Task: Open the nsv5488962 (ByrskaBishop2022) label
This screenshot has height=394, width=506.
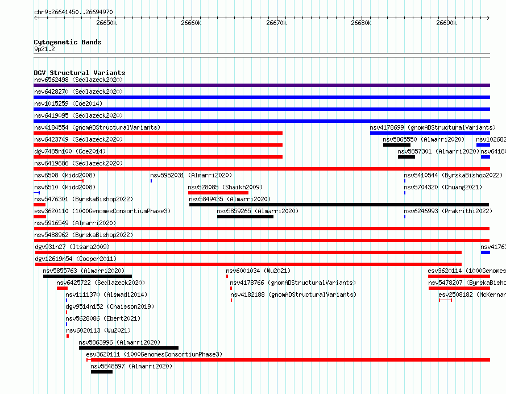Action: (84, 235)
